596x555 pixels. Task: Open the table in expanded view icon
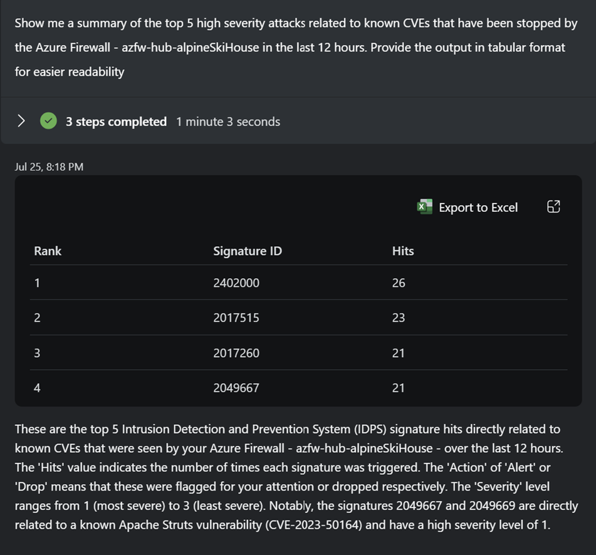[x=553, y=207]
